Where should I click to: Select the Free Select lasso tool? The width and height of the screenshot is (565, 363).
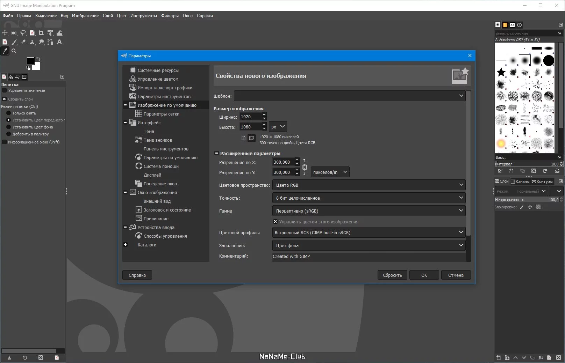click(x=23, y=33)
